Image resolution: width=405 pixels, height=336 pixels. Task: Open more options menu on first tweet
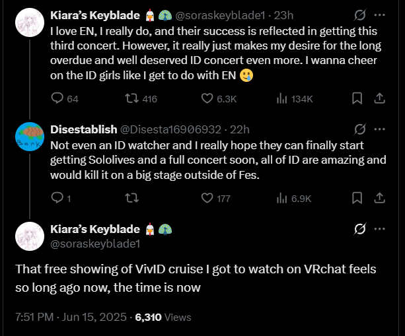tap(380, 14)
